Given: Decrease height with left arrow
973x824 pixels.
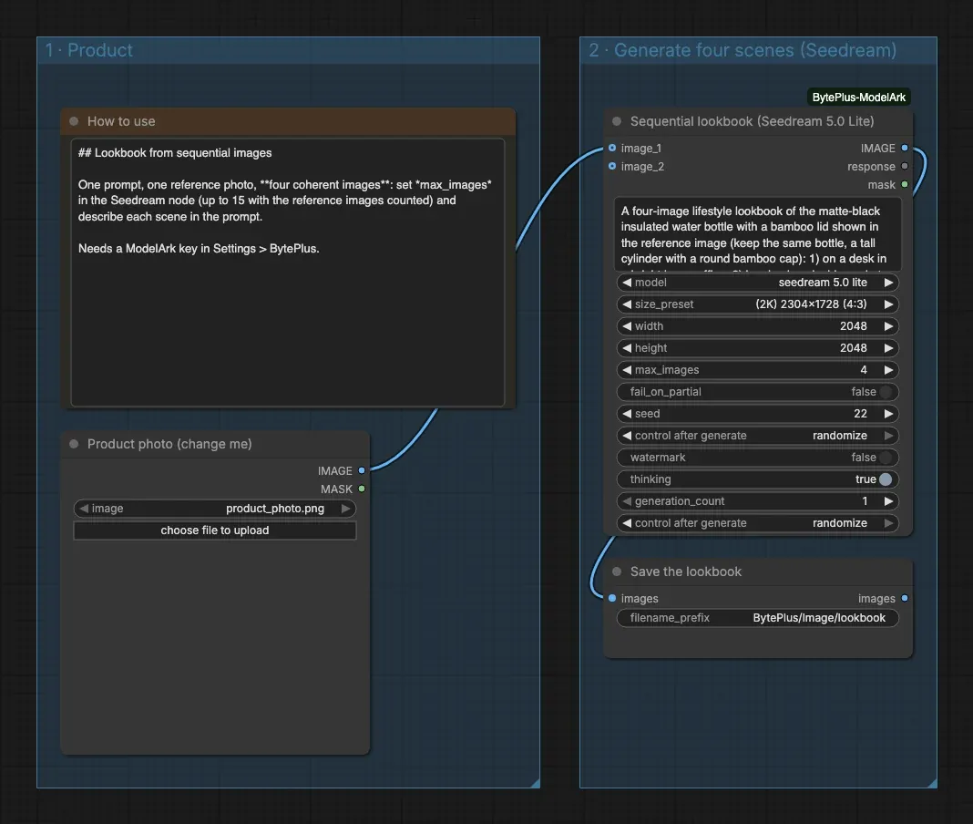Looking at the screenshot, I should 627,347.
